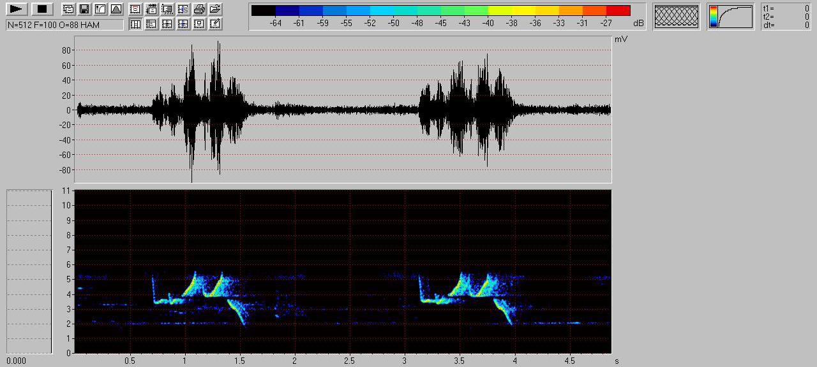Click the N=512 F=100 parameters field
This screenshot has width=817, height=367.
[x=64, y=25]
